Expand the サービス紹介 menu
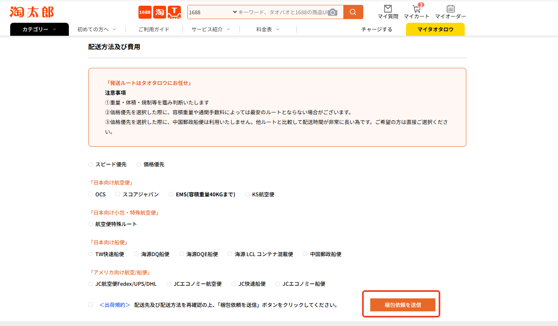 click(x=211, y=29)
